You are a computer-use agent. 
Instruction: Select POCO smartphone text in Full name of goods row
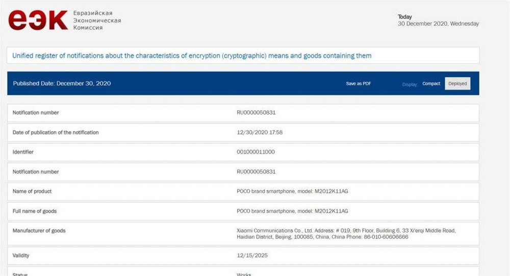tap(292, 211)
